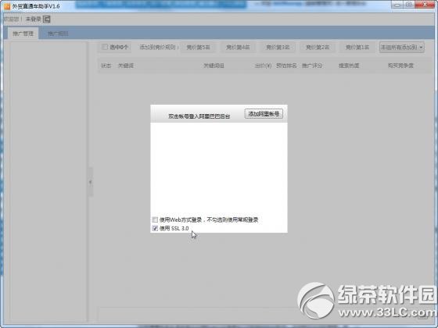Click the 推广评分 column header
This screenshot has width=438, height=328.
(312, 66)
